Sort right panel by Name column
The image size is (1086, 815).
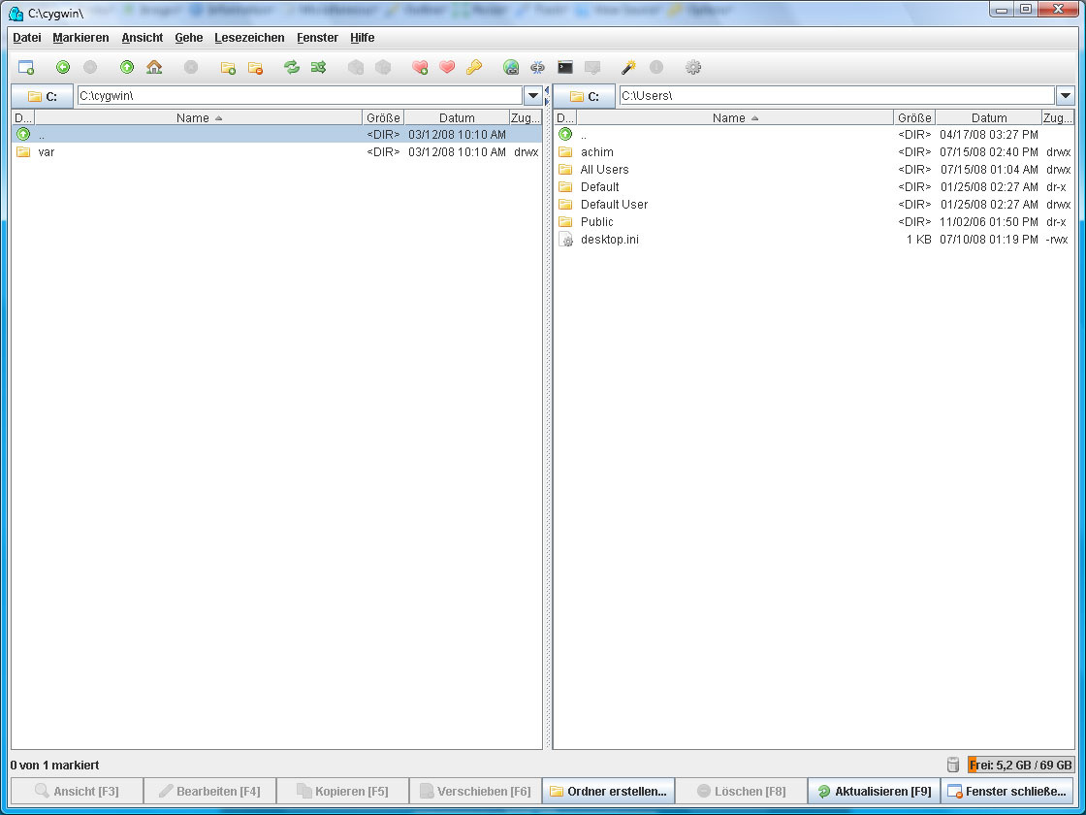735,117
